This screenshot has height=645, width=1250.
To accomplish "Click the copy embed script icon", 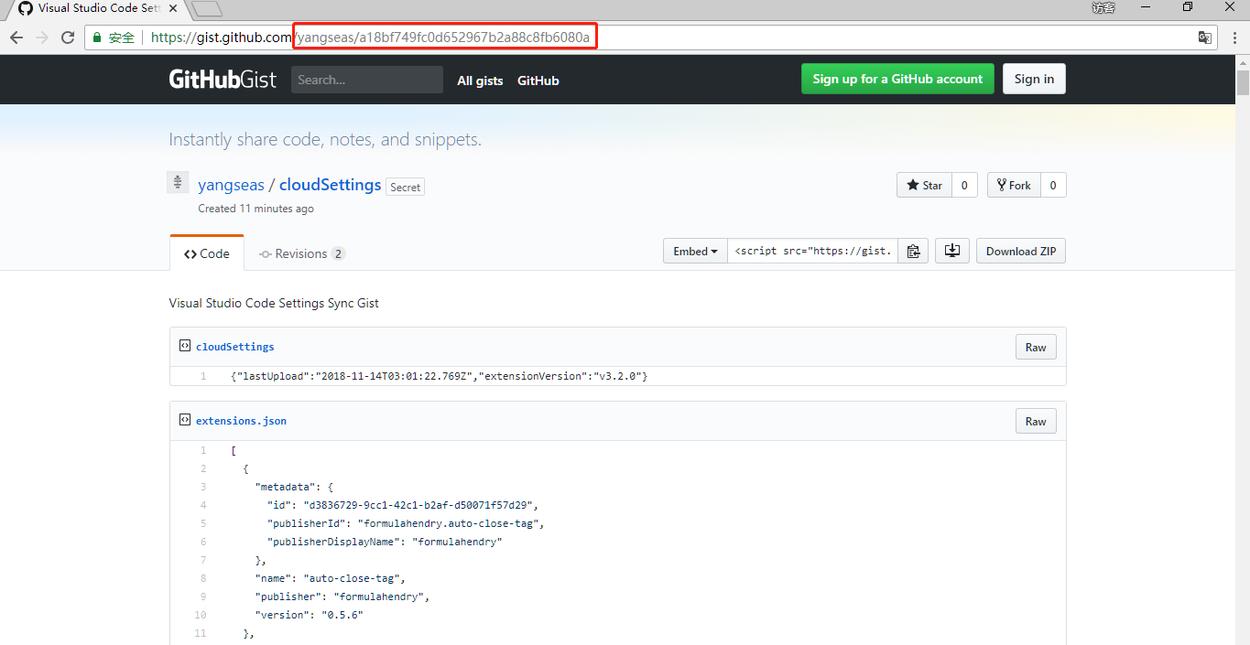I will tap(913, 250).
